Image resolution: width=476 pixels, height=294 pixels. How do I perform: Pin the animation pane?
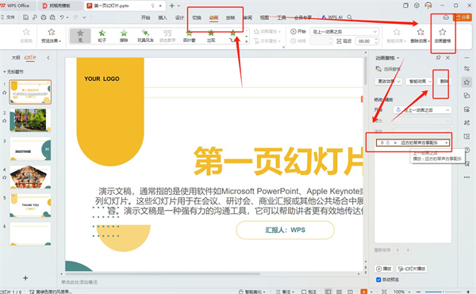(438, 58)
